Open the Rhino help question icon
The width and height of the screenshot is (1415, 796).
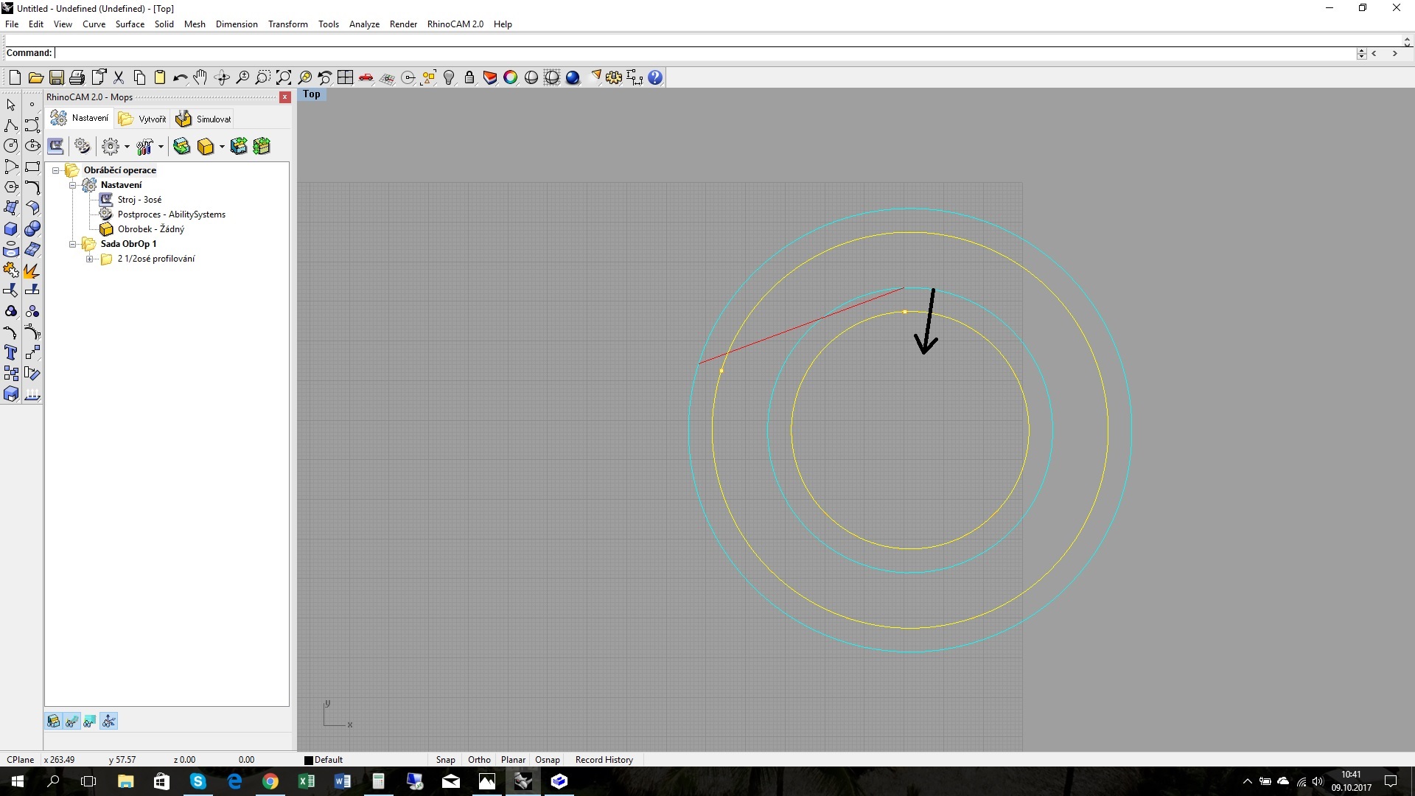[655, 77]
